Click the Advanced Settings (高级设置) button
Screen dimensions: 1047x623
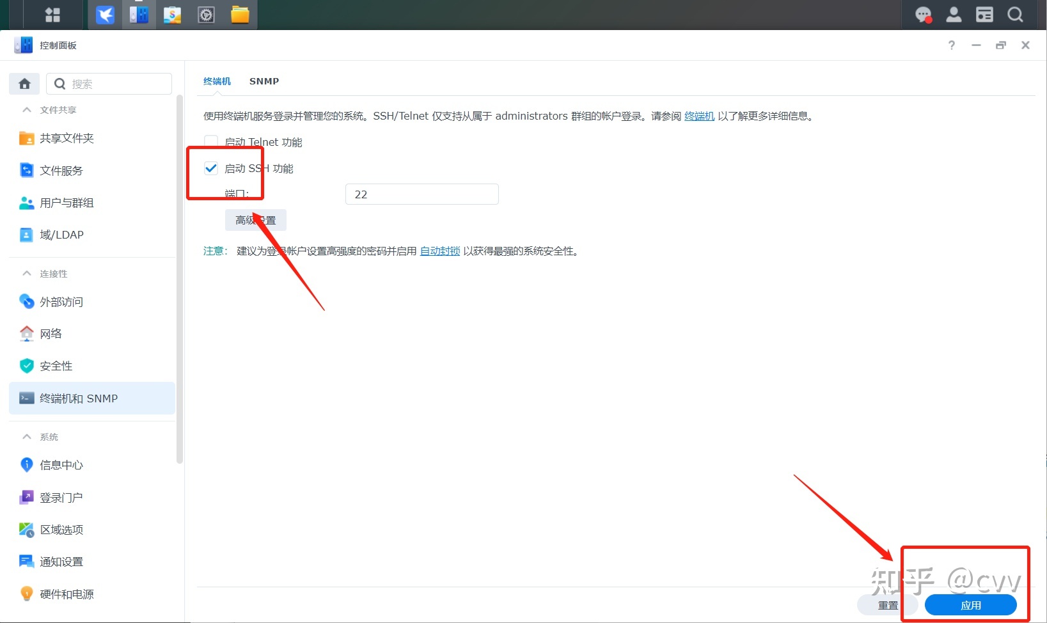[x=255, y=220]
